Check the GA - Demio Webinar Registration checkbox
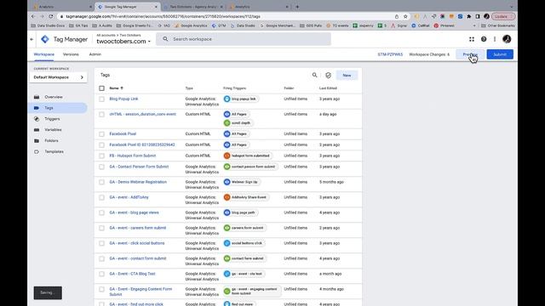The width and height of the screenshot is (545, 306). (101, 182)
